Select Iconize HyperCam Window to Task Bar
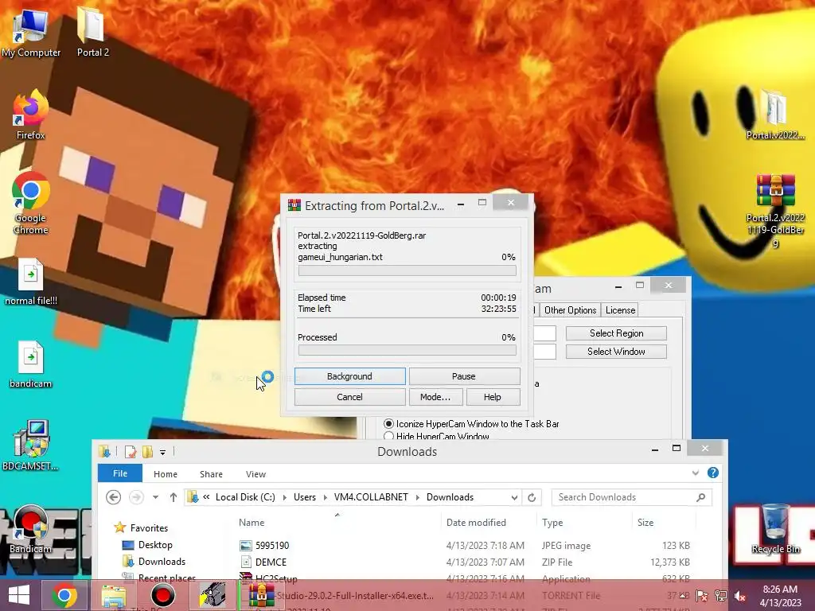815x611 pixels. point(388,424)
